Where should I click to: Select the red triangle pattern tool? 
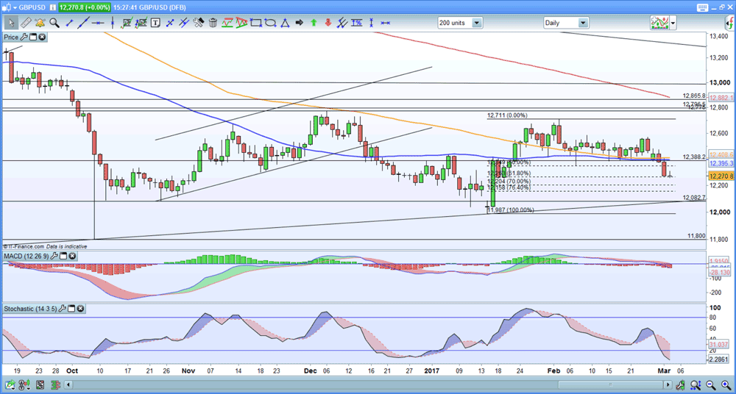(x=241, y=22)
